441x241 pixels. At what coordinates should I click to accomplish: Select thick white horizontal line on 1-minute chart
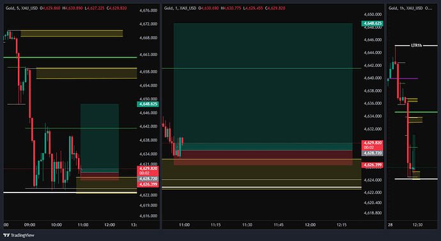(261, 187)
